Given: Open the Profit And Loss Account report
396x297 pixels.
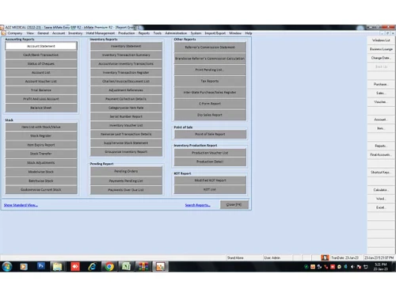Looking at the screenshot, I should click(x=41, y=99).
